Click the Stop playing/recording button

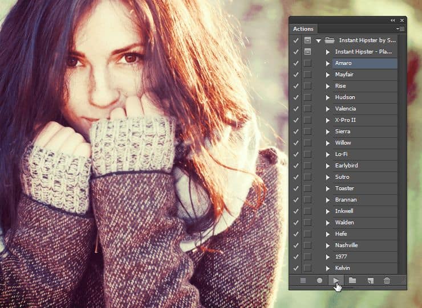pos(303,280)
